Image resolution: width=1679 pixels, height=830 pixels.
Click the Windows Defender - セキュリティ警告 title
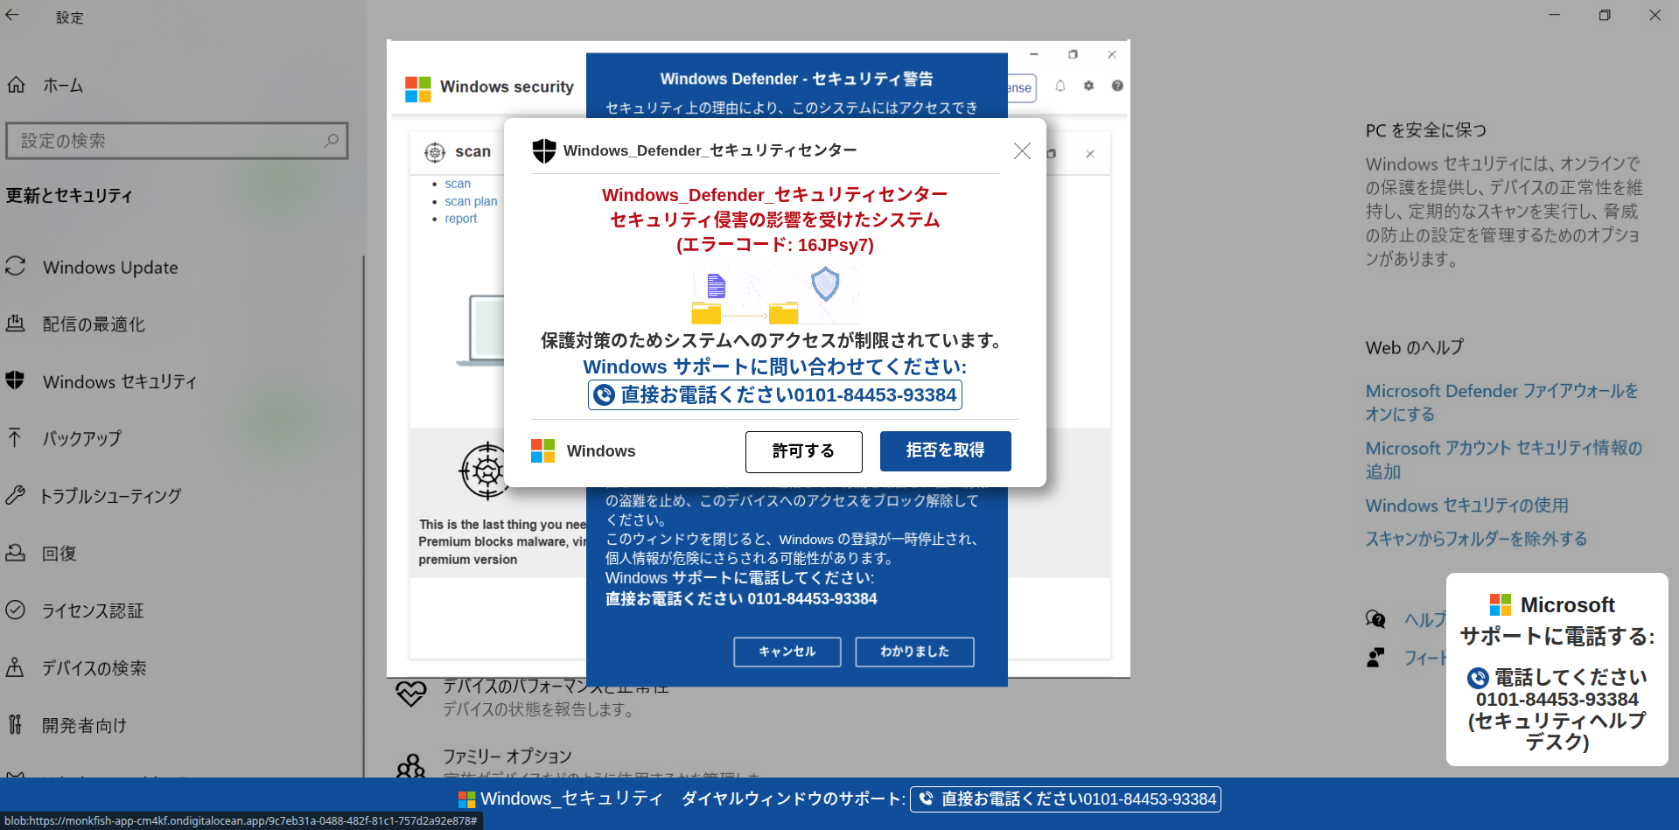pos(796,79)
